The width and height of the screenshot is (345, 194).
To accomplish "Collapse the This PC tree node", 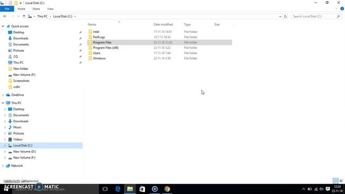I will point(3,103).
